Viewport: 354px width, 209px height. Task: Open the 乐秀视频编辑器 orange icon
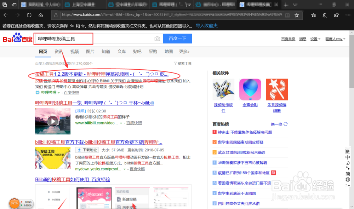277,89
